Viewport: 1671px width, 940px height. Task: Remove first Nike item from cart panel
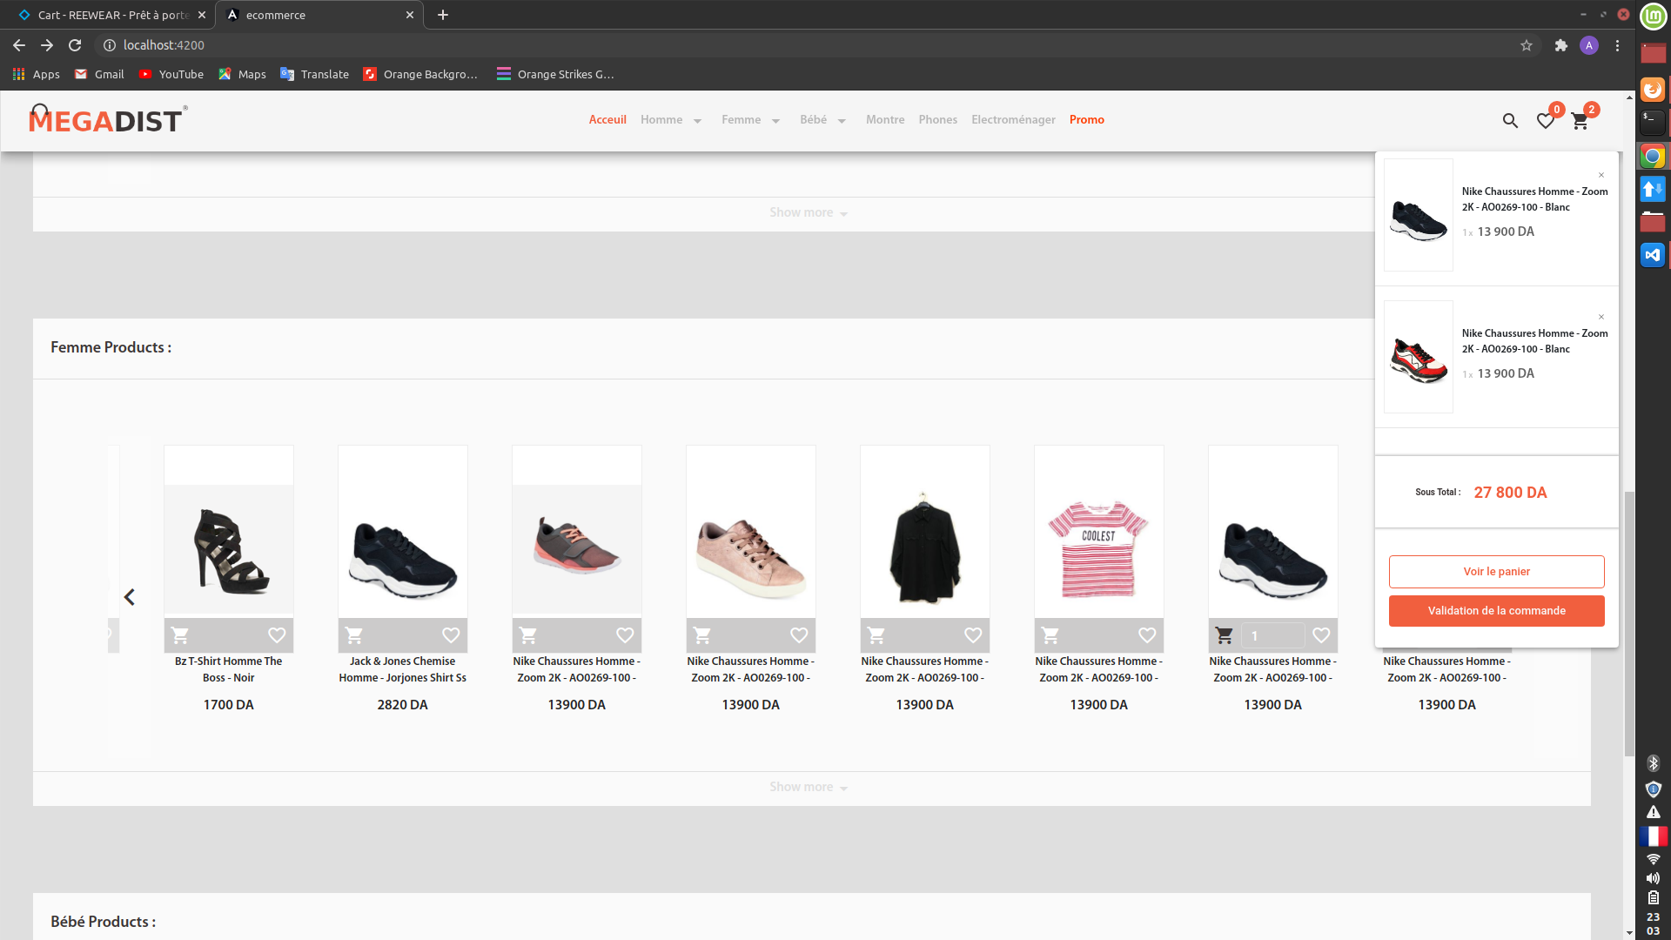coord(1601,175)
